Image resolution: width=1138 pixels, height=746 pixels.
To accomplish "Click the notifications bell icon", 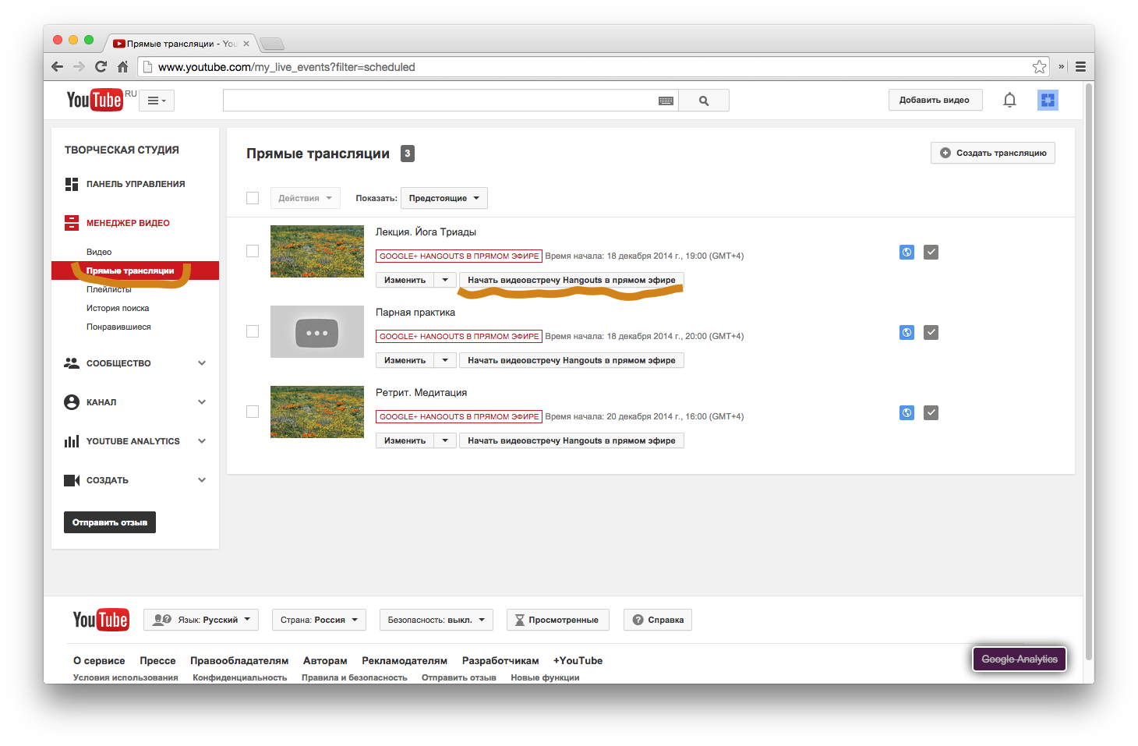I will pos(1009,100).
